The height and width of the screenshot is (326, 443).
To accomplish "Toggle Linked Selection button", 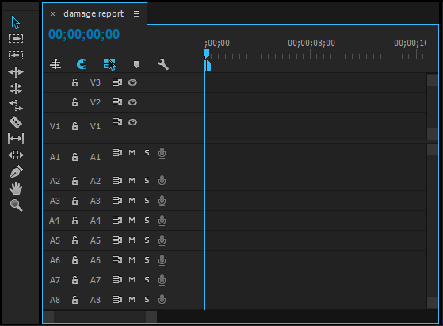I will coord(109,64).
